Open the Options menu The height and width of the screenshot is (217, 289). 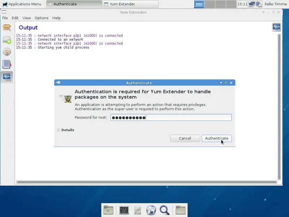pos(42,18)
